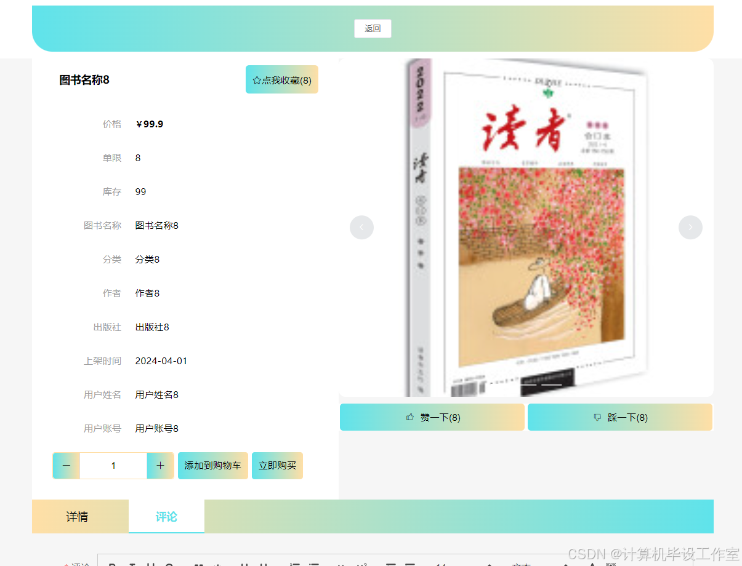Click the stock value 99
The image size is (742, 566).
(141, 192)
